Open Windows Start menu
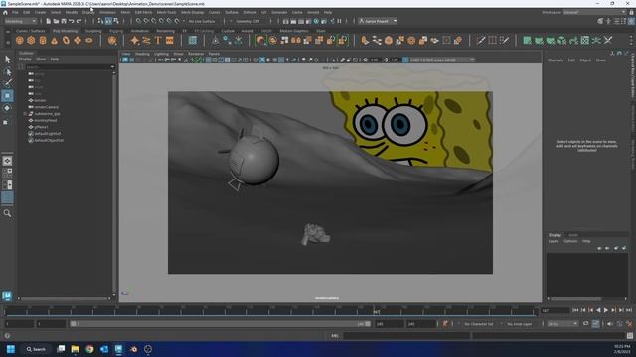 [11, 349]
